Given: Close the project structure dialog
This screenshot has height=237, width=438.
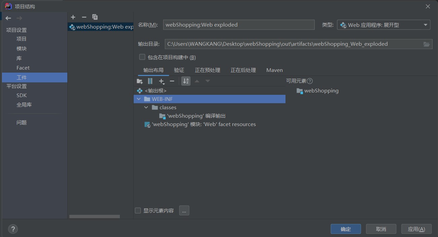Looking at the screenshot, I should (428, 6).
